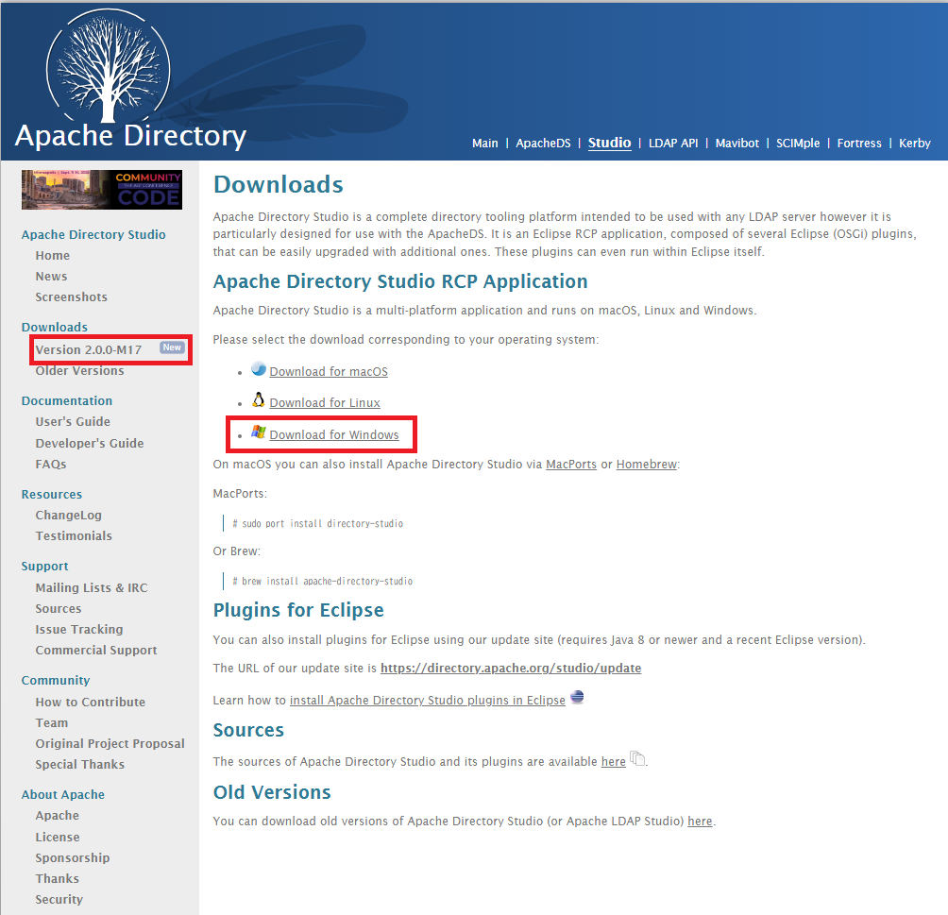
Task: Open the Homebrew link
Action: 646,465
